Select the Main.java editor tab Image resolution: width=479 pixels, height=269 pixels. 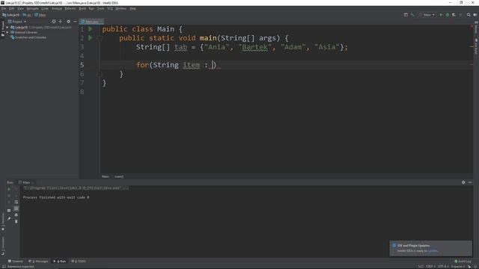(x=91, y=22)
